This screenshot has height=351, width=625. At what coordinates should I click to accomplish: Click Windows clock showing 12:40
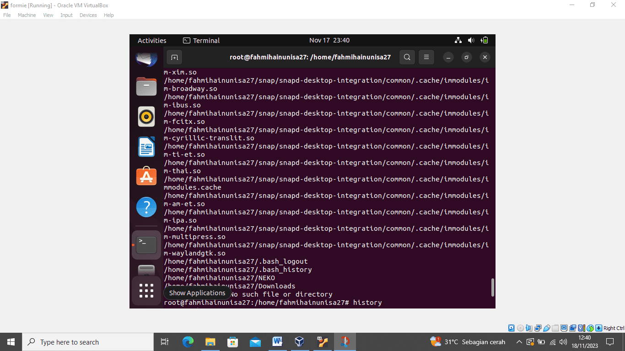tap(584, 342)
